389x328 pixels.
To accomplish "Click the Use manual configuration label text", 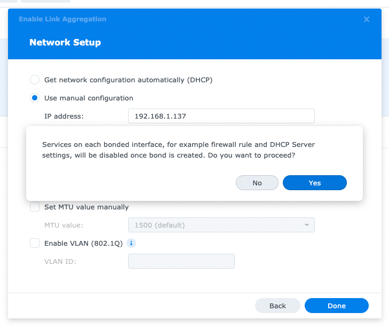I will click(89, 98).
